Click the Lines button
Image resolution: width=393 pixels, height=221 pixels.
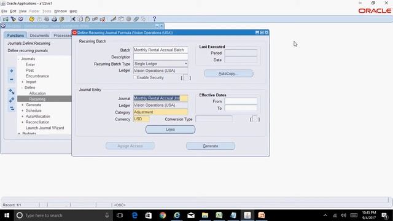click(170, 130)
